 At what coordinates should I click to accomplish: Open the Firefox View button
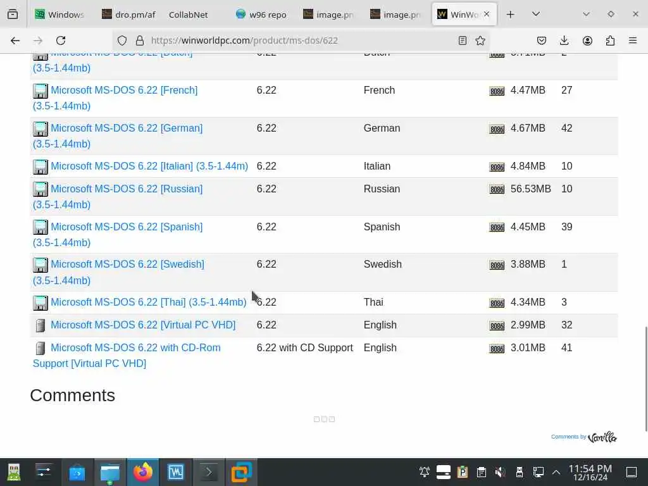click(13, 15)
